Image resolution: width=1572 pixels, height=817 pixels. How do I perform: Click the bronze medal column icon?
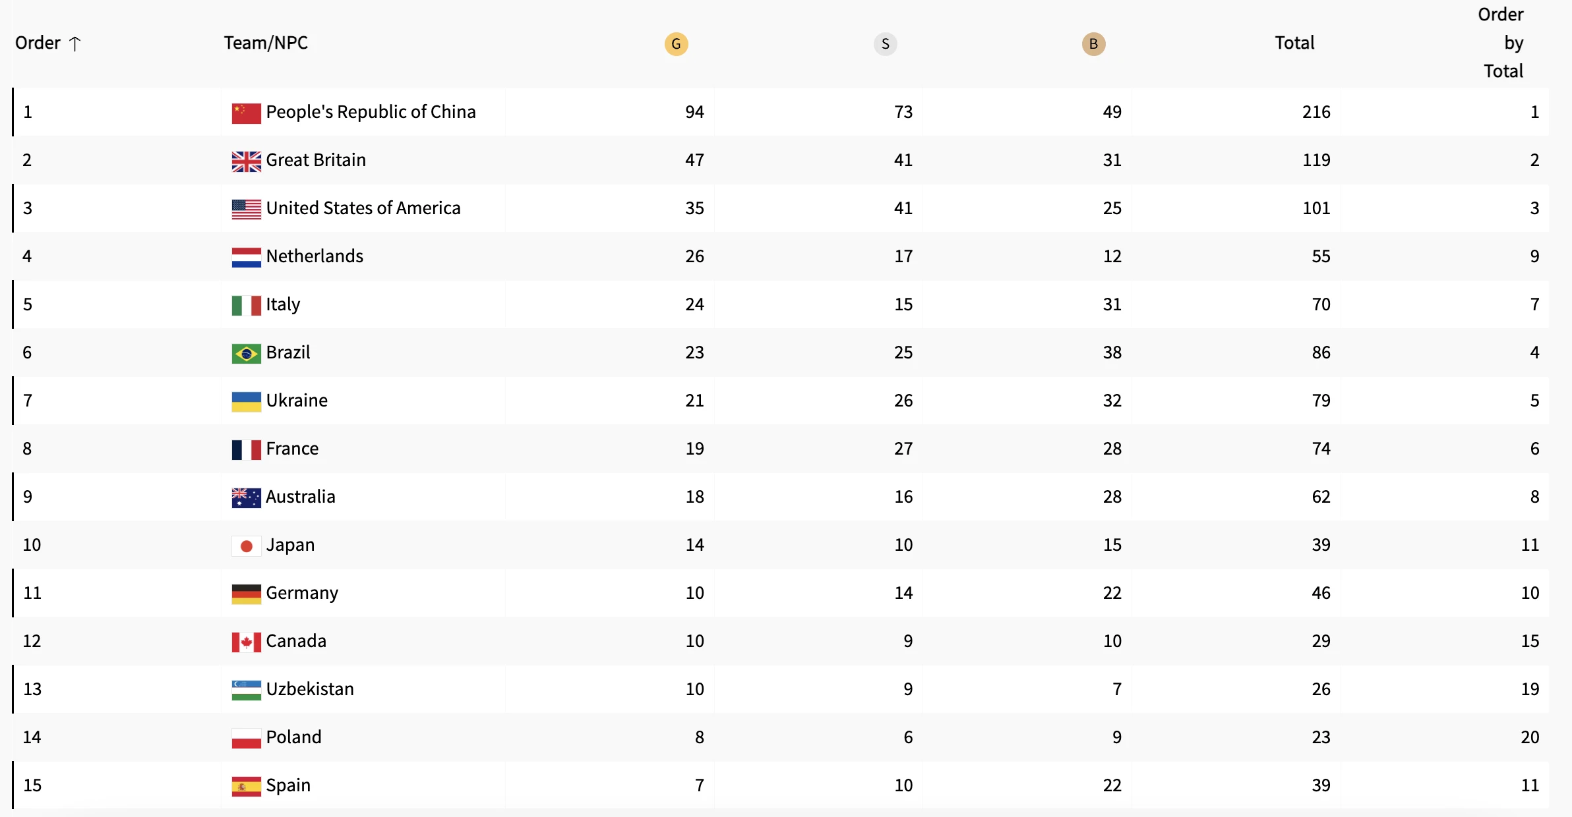coord(1093,44)
